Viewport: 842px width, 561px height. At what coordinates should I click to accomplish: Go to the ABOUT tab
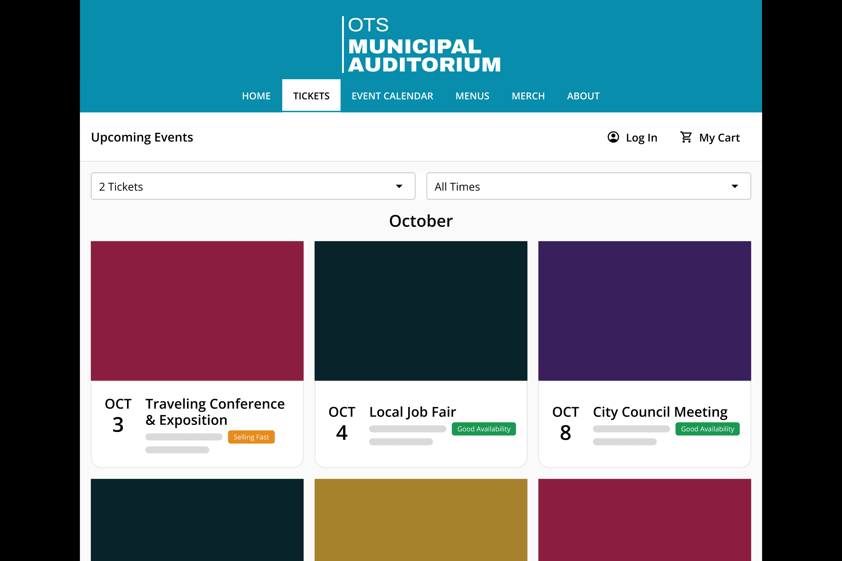pyautogui.click(x=583, y=96)
